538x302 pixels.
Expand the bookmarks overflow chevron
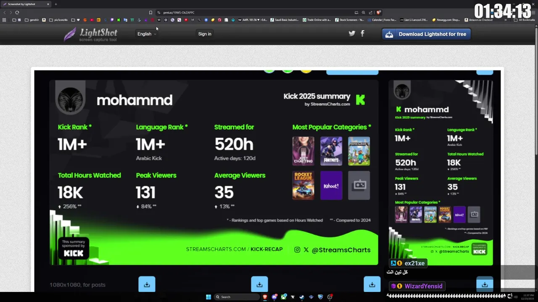505,20
